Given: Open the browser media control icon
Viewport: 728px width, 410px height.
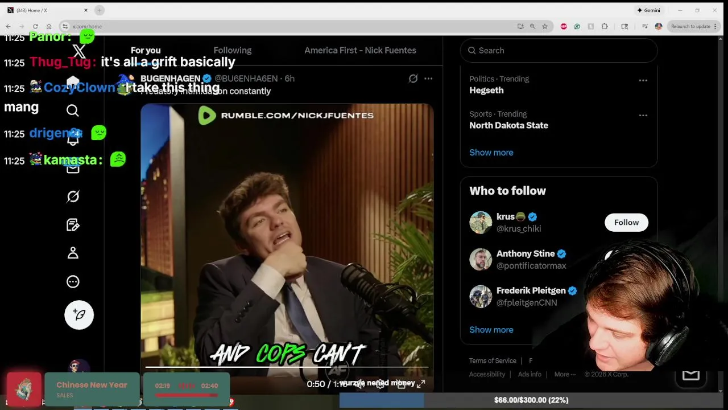Looking at the screenshot, I should tap(645, 26).
